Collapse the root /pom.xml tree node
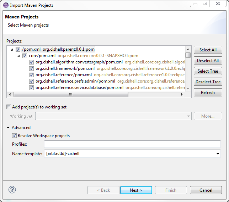 (12, 50)
